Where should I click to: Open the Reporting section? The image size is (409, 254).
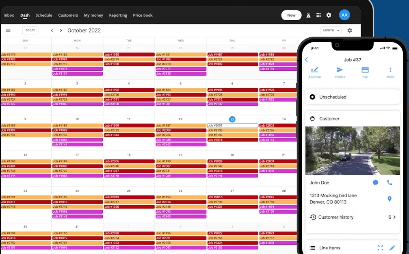click(x=118, y=15)
